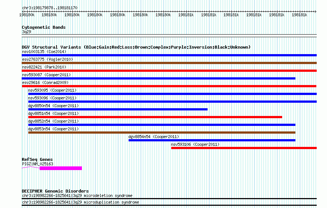This screenshot has width=327, height=208.
Task: Select the blue dgv8850n54 variant bar
Action: pos(118,109)
